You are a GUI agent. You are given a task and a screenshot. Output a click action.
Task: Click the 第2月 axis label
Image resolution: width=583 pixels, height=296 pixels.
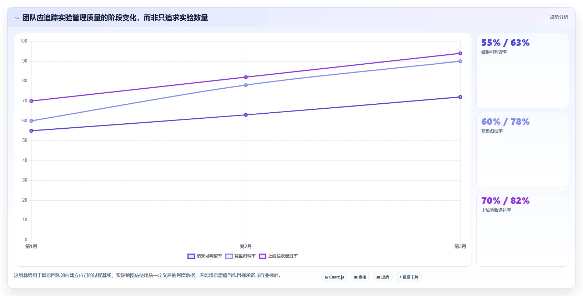[x=246, y=246]
